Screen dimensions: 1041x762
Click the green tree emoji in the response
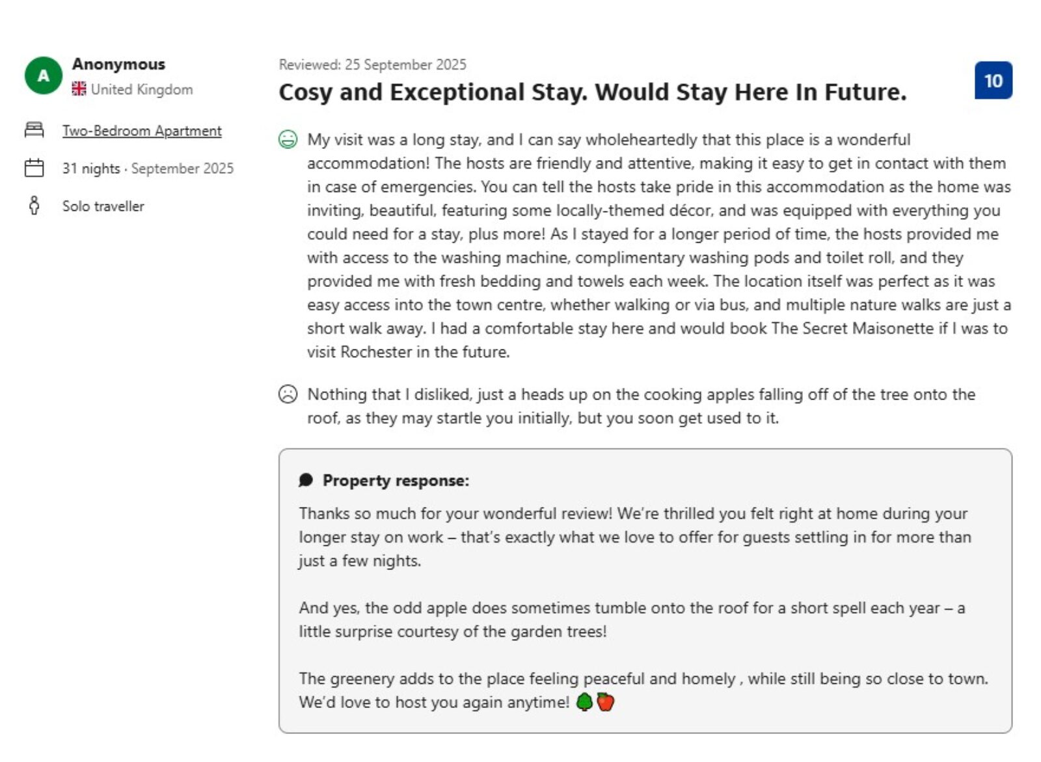pyautogui.click(x=584, y=702)
